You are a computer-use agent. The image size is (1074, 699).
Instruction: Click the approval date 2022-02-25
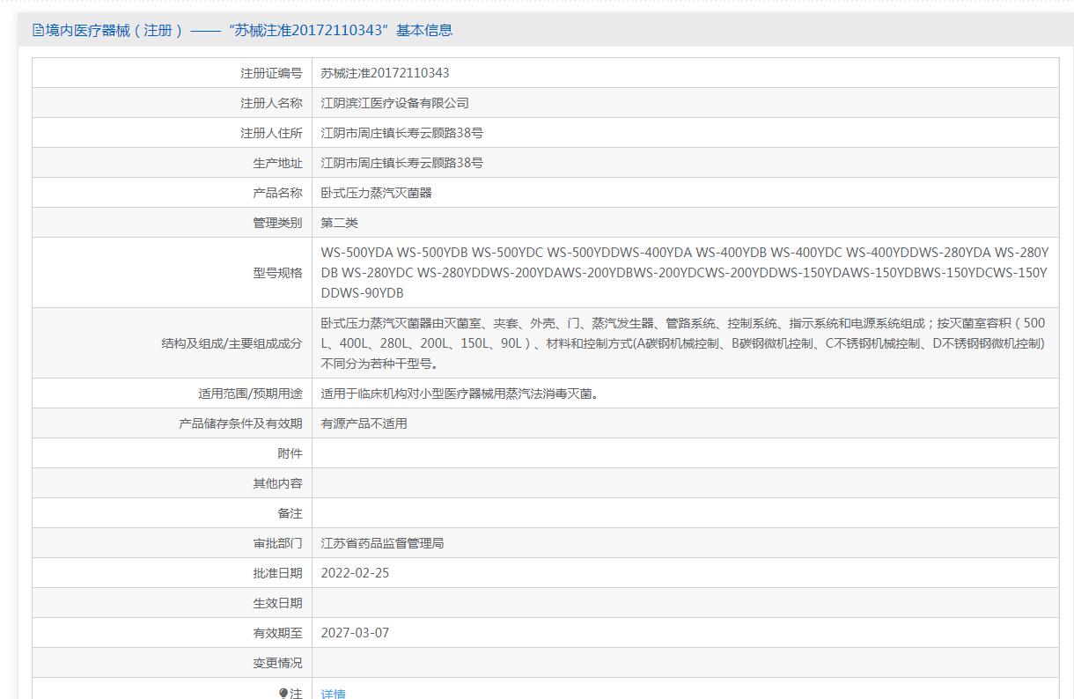pos(355,573)
